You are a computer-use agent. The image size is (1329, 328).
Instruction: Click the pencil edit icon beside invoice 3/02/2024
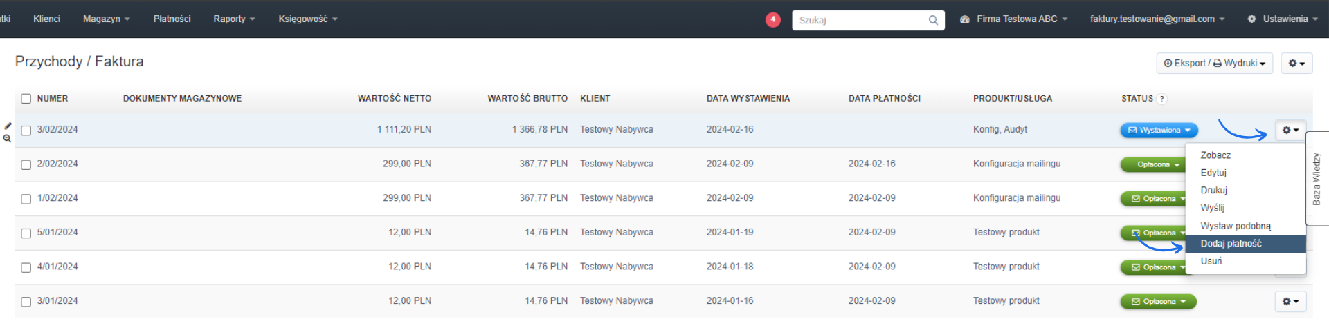[x=8, y=126]
